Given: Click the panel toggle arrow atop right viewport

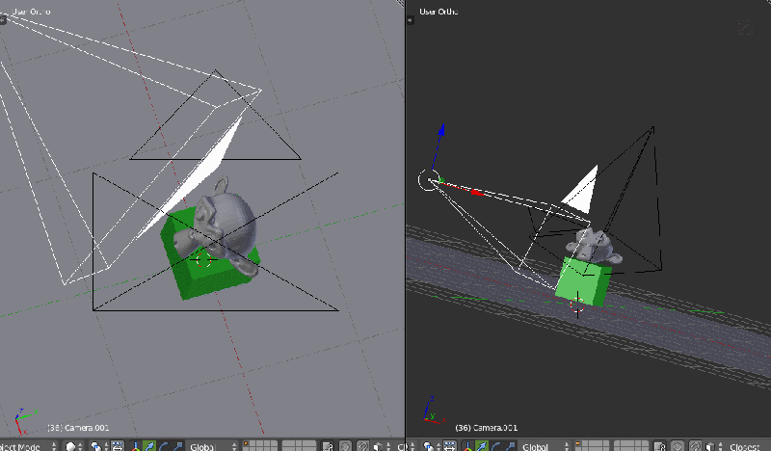Looking at the screenshot, I should 411,19.
